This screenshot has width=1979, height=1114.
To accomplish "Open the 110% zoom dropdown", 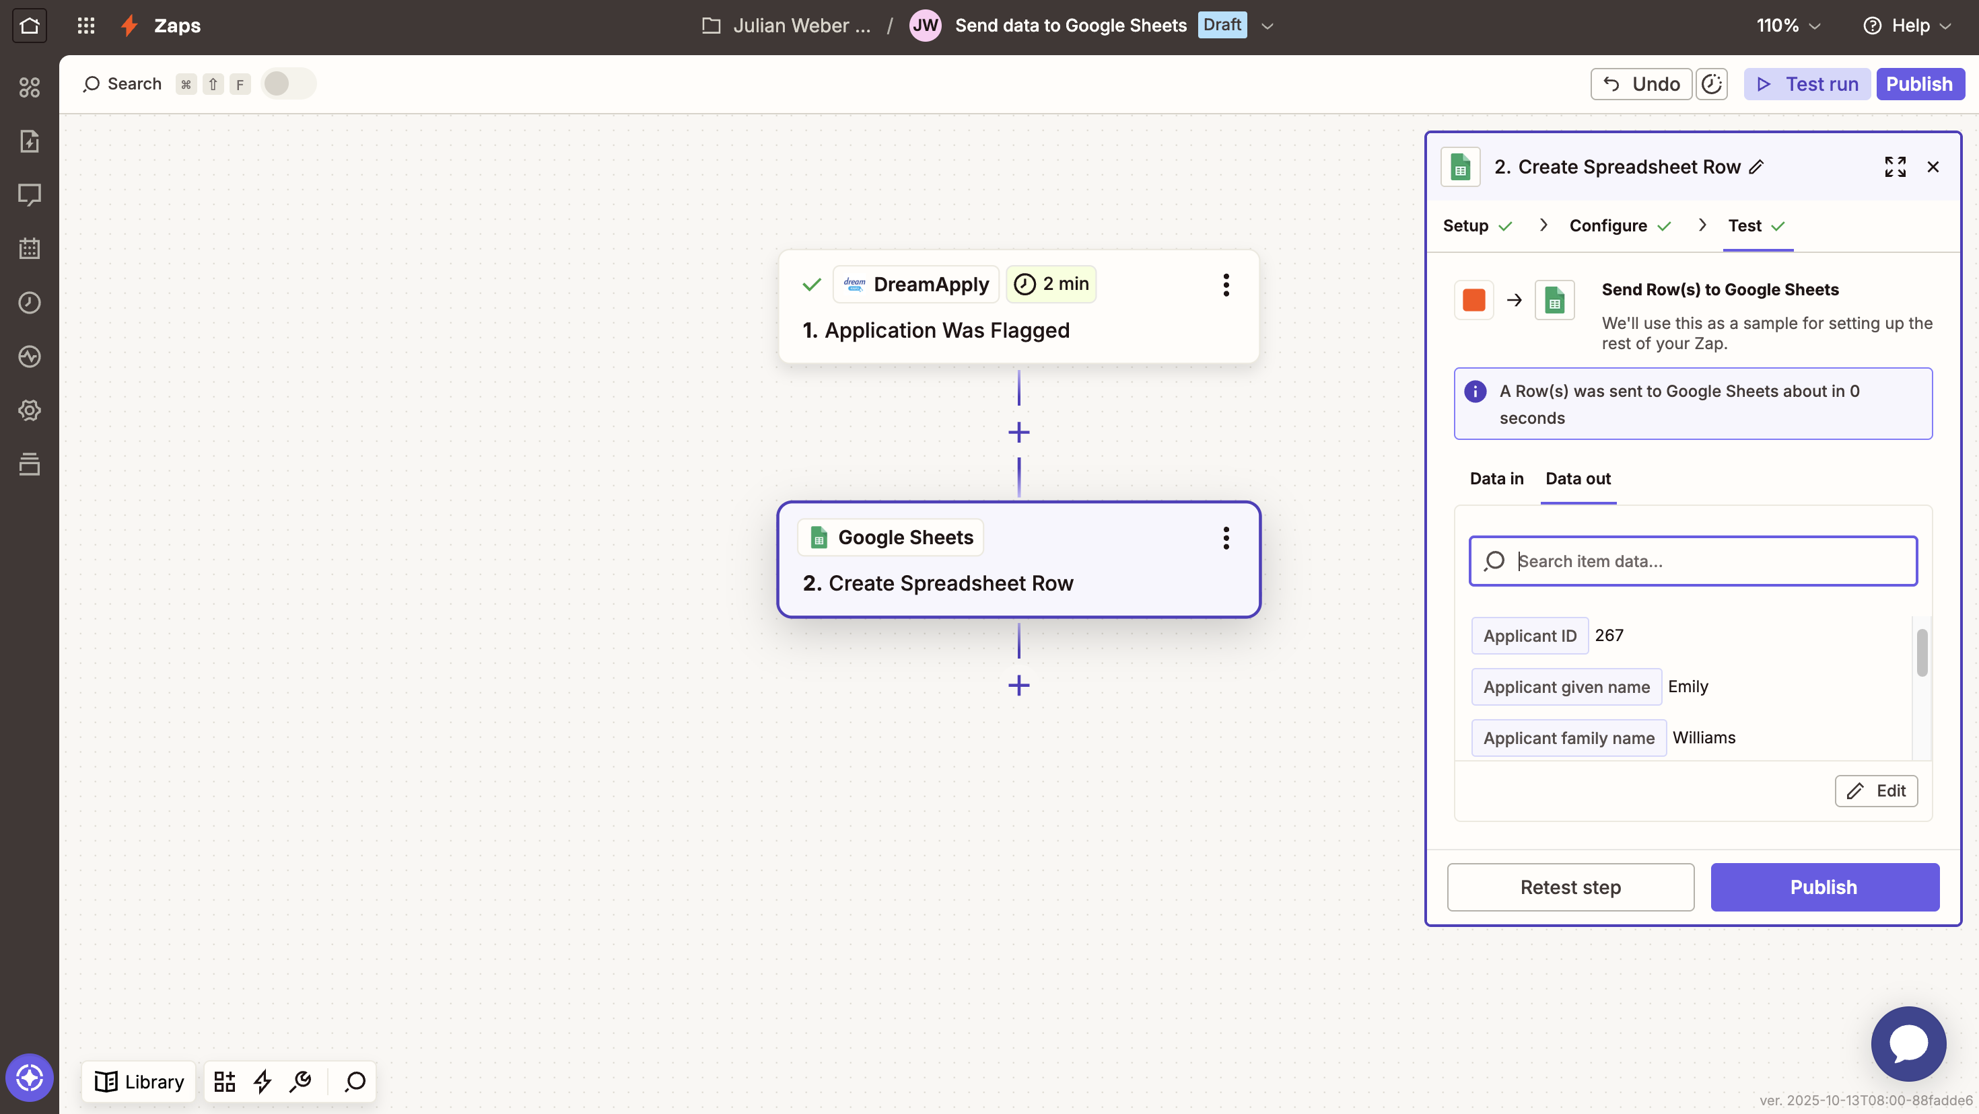I will 1789,26.
